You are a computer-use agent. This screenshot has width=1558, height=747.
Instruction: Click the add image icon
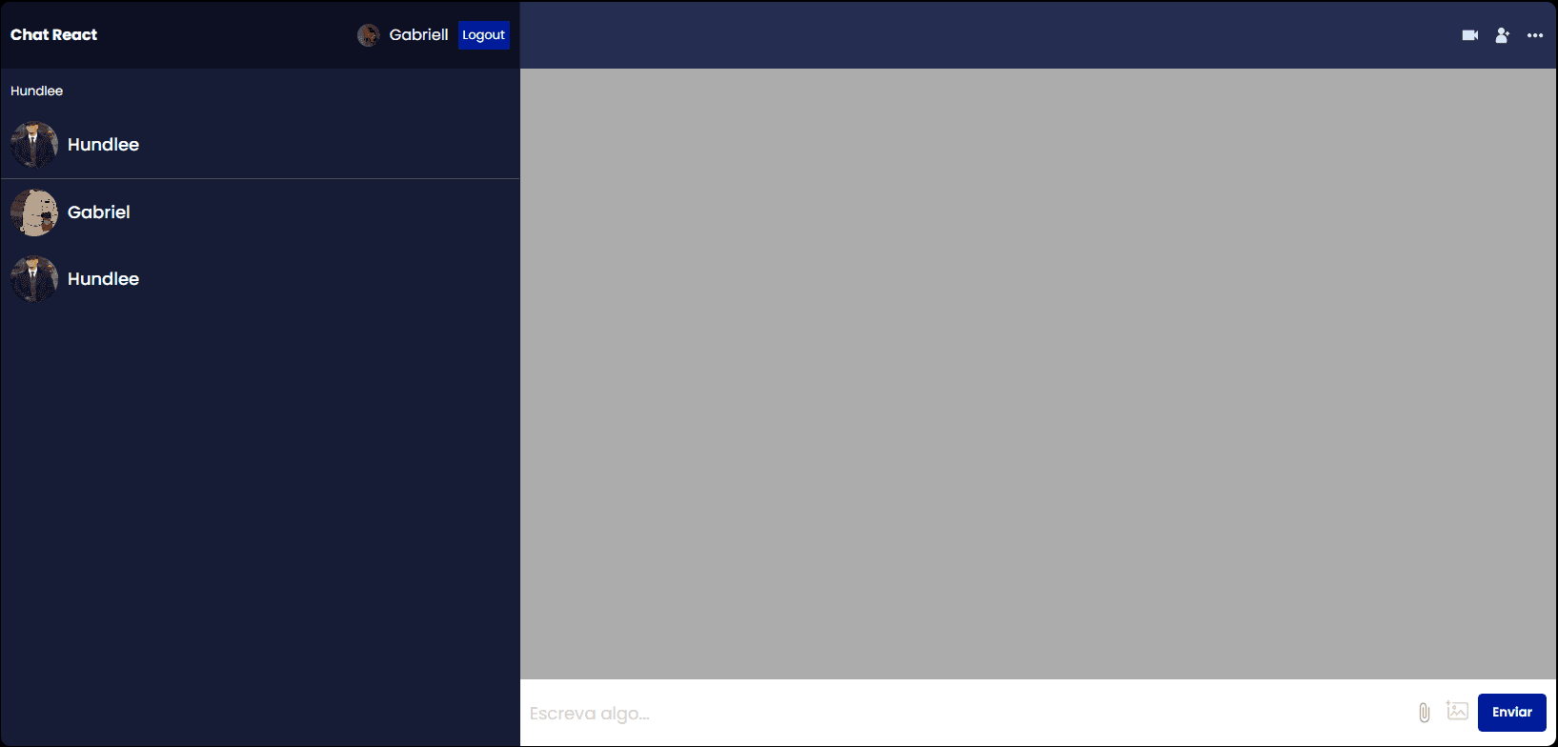[x=1457, y=711]
